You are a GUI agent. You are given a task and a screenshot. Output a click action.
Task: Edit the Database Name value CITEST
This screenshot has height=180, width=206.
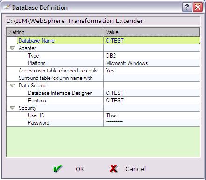point(152,41)
